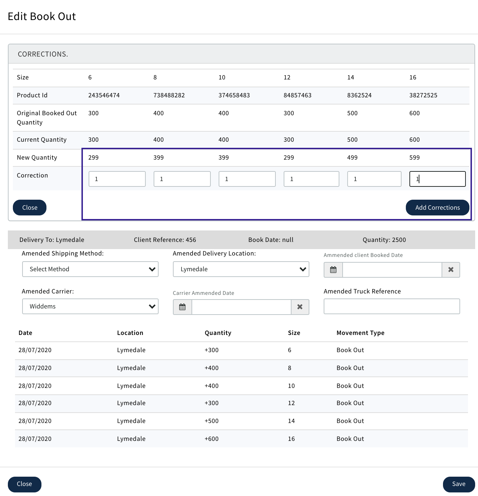Click Correction input for size 16
Viewport: 478px width, 496px height.
(437, 179)
